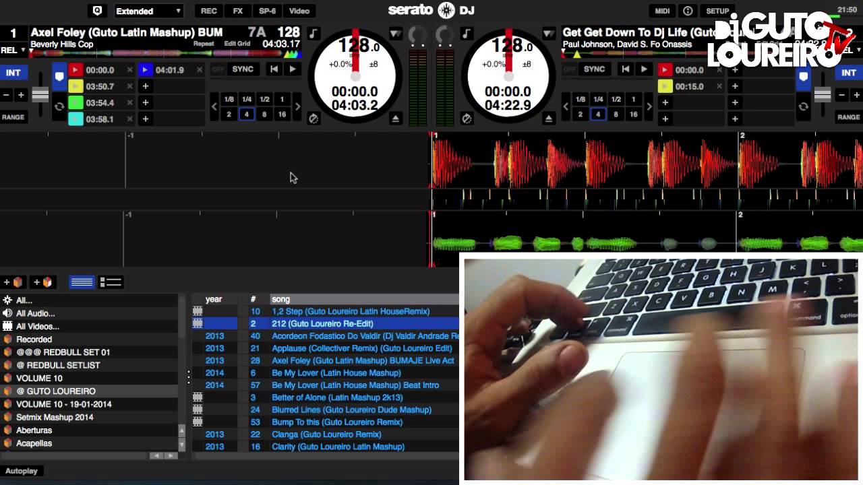Click the left deck SYNC button
This screenshot has height=485, width=863.
243,69
